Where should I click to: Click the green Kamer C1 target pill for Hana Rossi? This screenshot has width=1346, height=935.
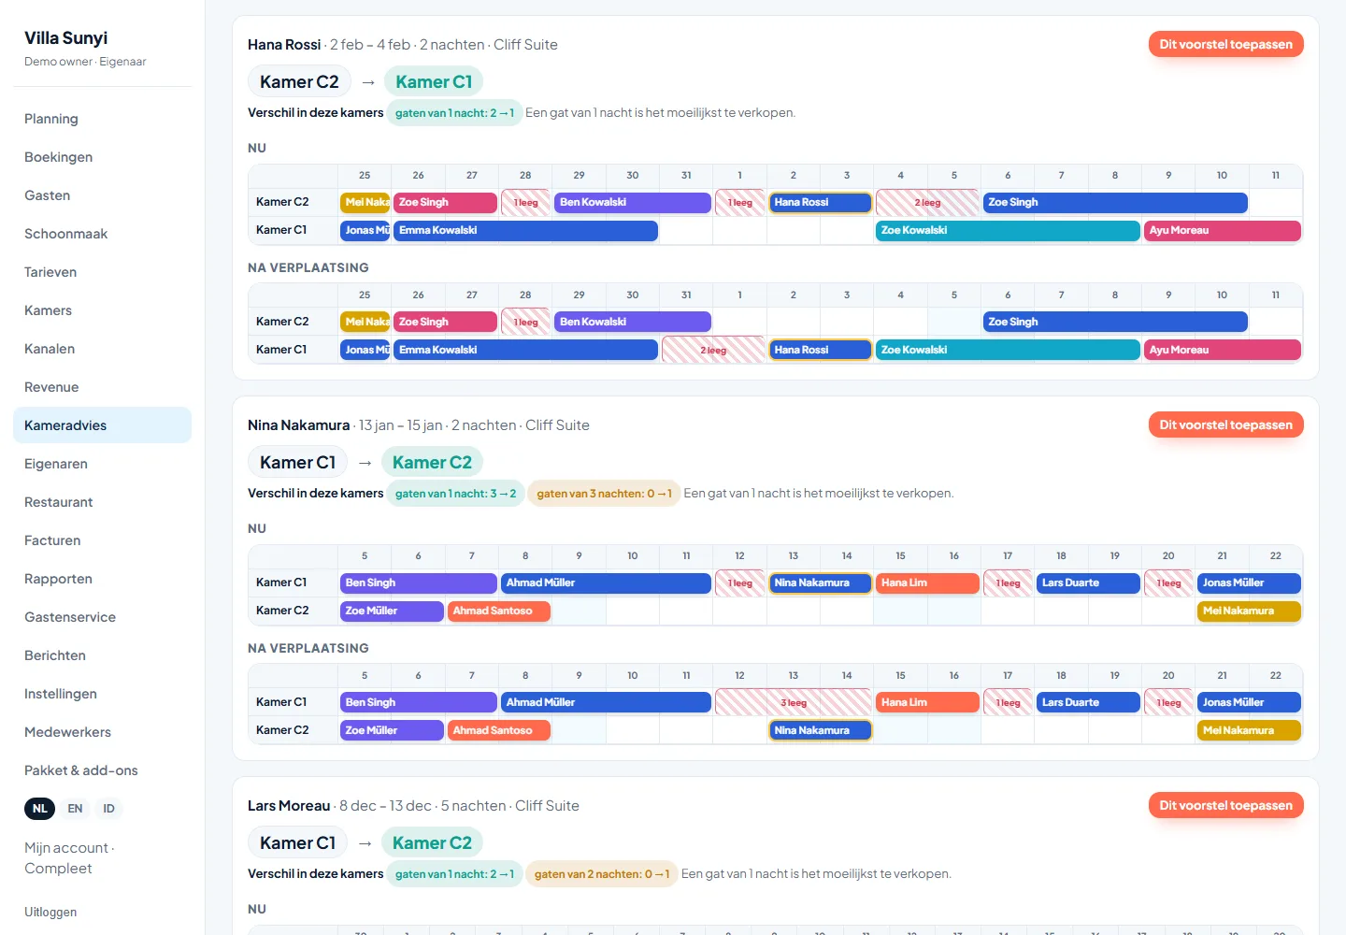tap(434, 82)
